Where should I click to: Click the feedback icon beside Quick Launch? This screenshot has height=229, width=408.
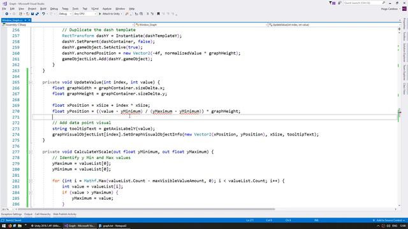(x=340, y=3)
